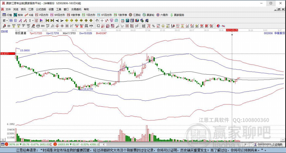Click the highlighted 2023-09-25 date marker

tap(232, 30)
